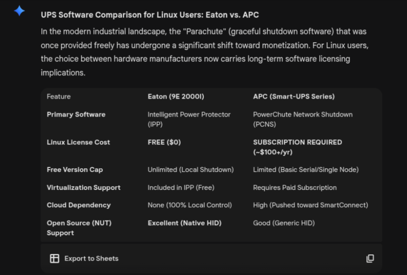Select the Eaton (9E 2000I) column header

176,97
